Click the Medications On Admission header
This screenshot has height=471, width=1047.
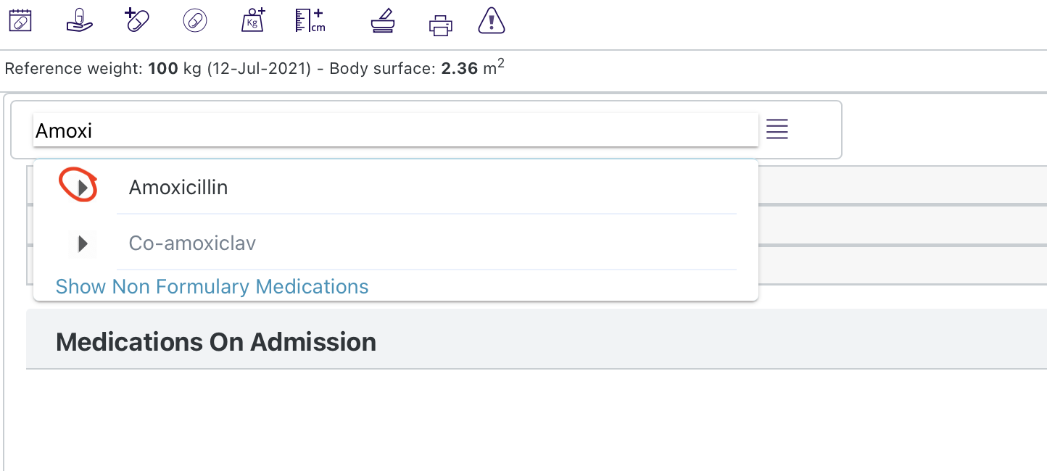tap(216, 341)
